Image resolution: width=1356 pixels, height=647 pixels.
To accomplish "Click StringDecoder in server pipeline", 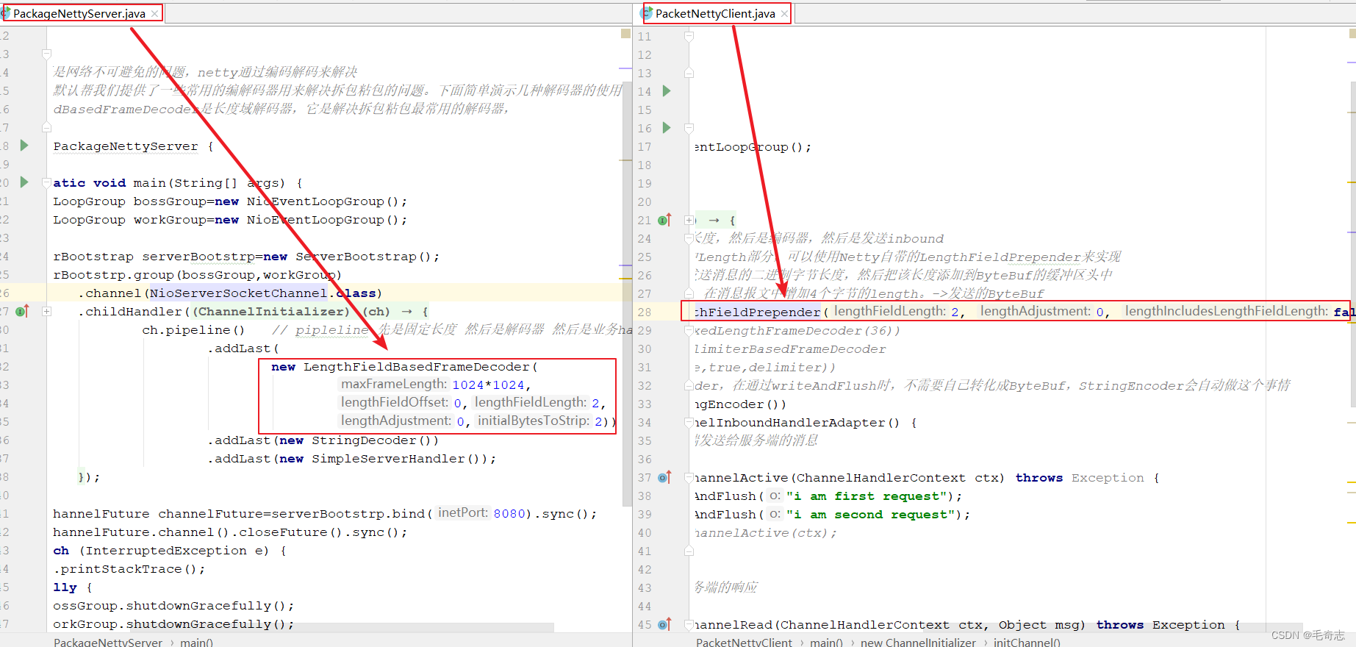I will tap(364, 440).
